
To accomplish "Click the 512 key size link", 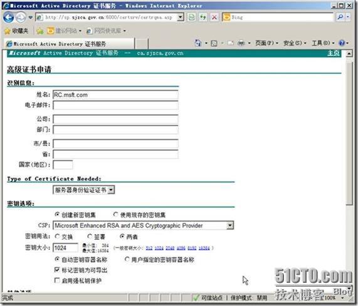I will [149, 248].
